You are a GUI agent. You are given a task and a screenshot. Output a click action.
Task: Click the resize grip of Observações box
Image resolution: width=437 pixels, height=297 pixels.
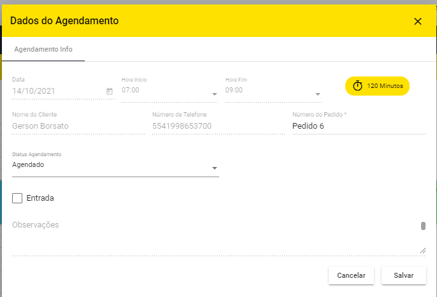423,251
